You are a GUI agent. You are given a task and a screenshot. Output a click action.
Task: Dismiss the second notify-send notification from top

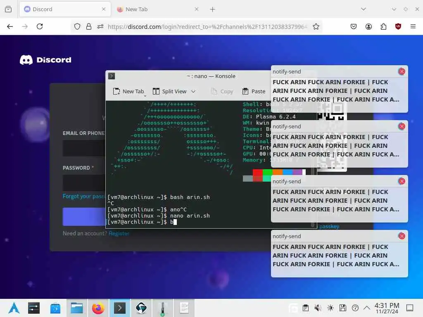402,126
